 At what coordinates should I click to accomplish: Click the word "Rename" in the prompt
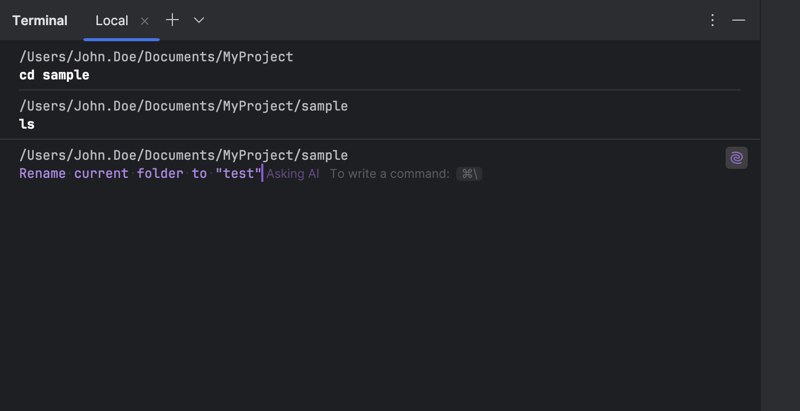(43, 173)
